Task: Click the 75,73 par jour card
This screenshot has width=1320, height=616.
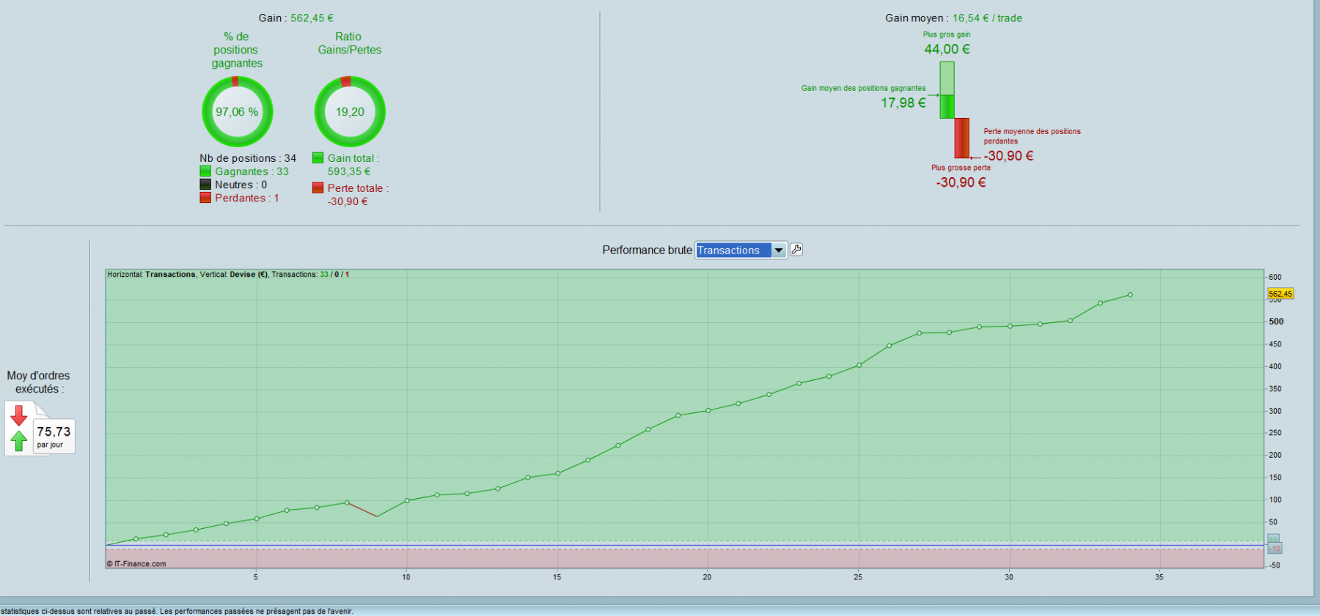Action: (x=54, y=437)
